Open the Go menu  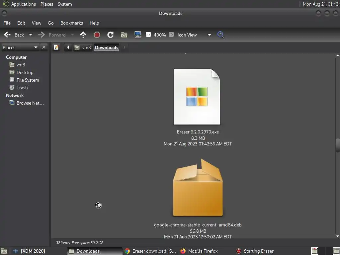[x=50, y=23]
